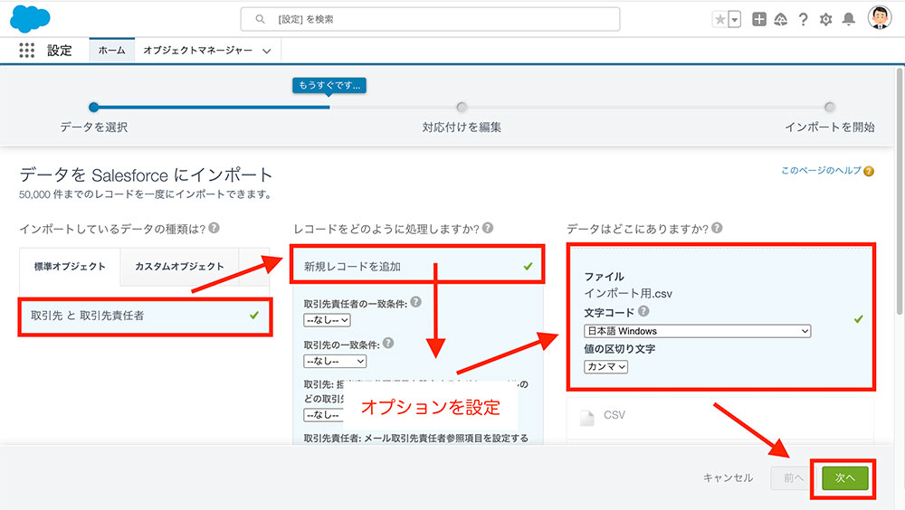The width and height of the screenshot is (905, 510).
Task: Click the green 次へ button
Action: pyautogui.click(x=845, y=478)
